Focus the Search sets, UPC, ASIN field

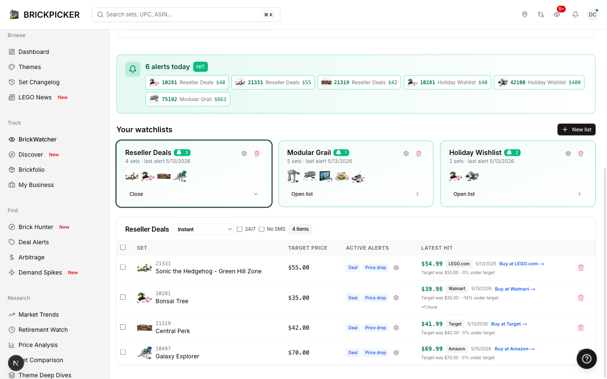(x=186, y=14)
